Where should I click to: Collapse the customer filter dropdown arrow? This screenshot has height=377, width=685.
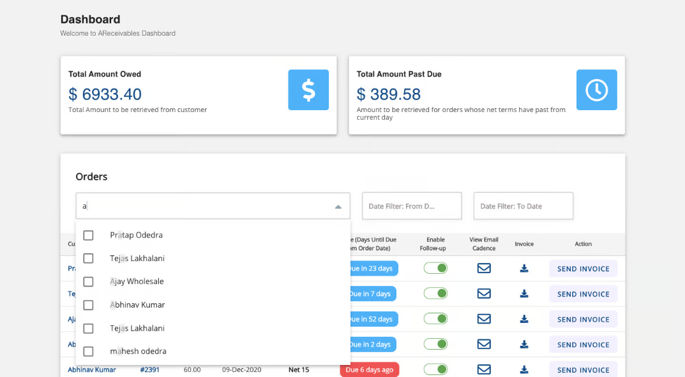pyautogui.click(x=338, y=206)
